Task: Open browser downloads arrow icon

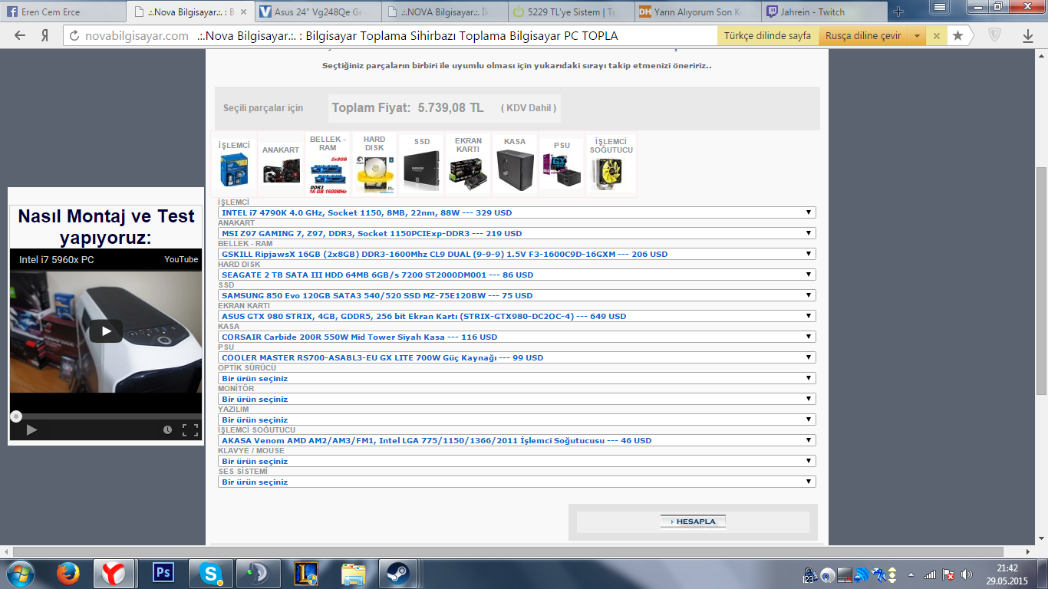Action: coord(1027,36)
